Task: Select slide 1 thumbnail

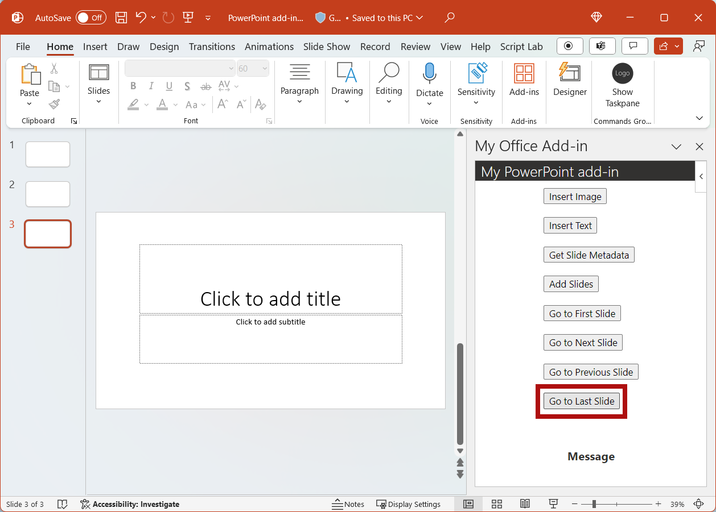Action: (48, 154)
